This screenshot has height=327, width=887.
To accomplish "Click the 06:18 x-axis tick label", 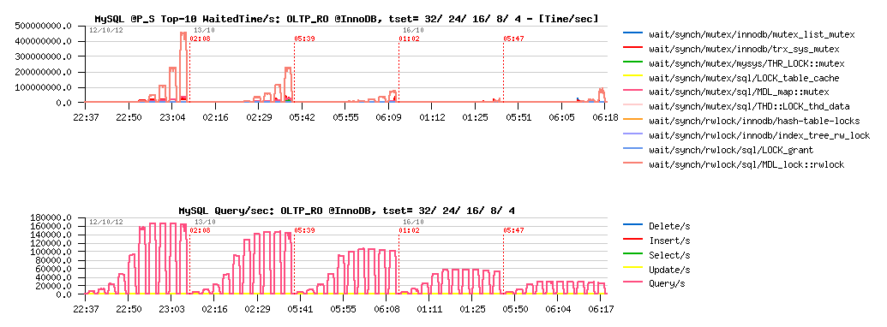I will point(605,117).
